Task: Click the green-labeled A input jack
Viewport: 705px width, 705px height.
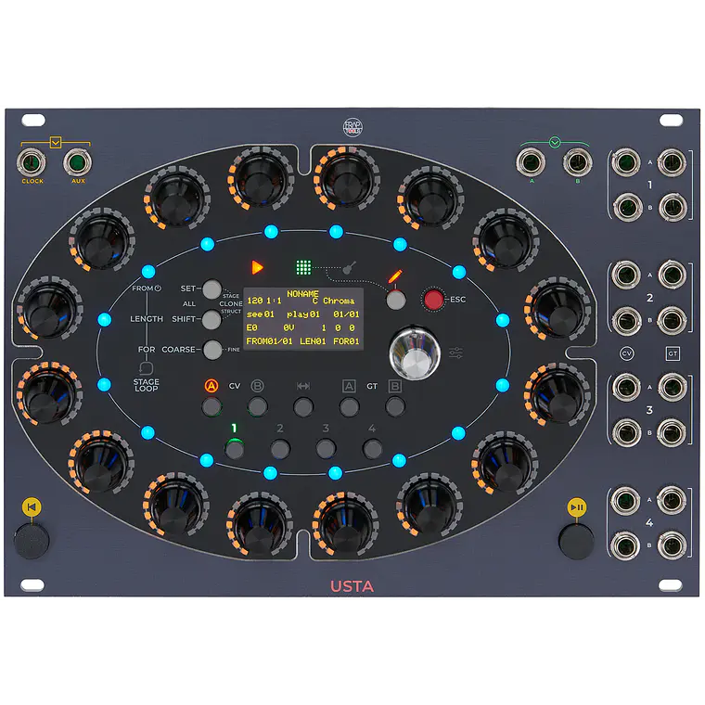Action: [x=532, y=162]
